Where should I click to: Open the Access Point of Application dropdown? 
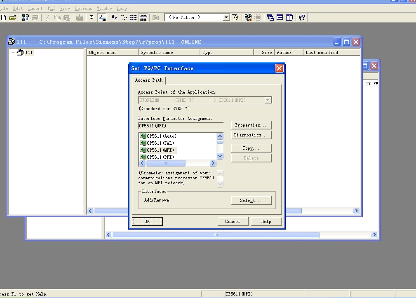tap(268, 100)
